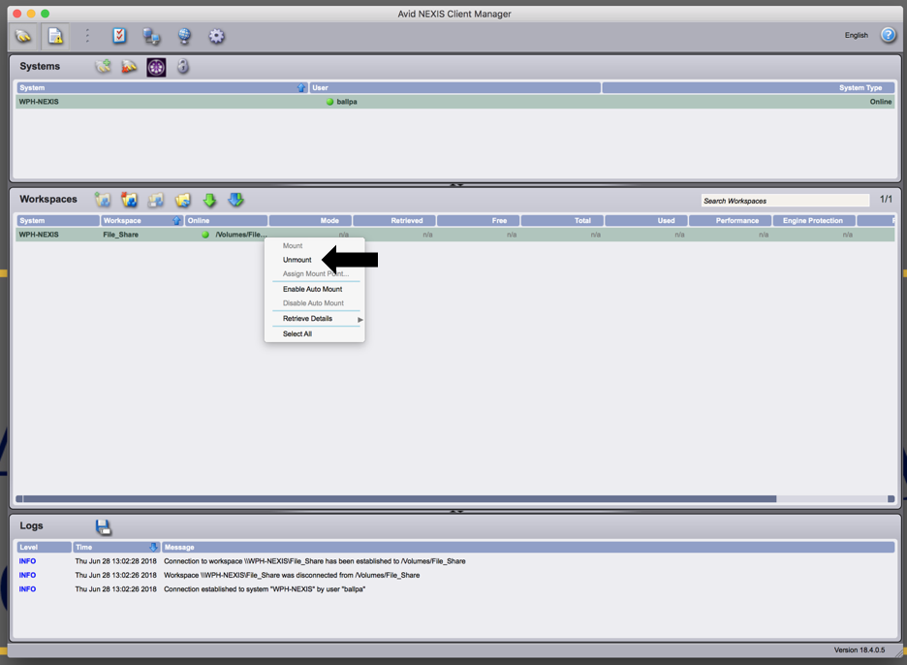This screenshot has height=665, width=907.
Task: Click the padlock icon in Systems panel
Action: tap(183, 67)
